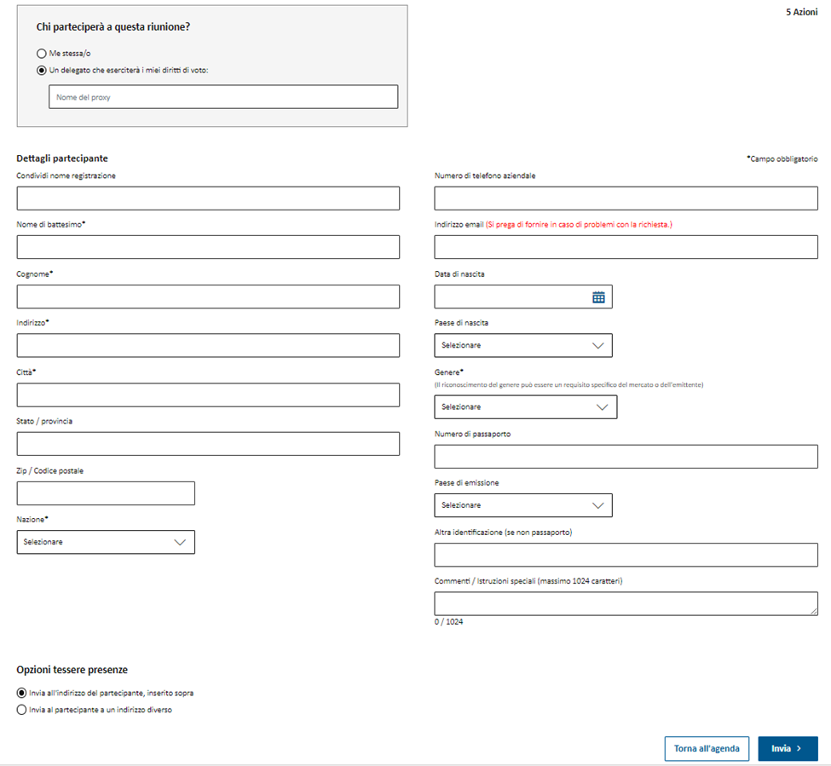Grab the textarea resize handle corner
This screenshot has width=831, height=766.
(814, 611)
